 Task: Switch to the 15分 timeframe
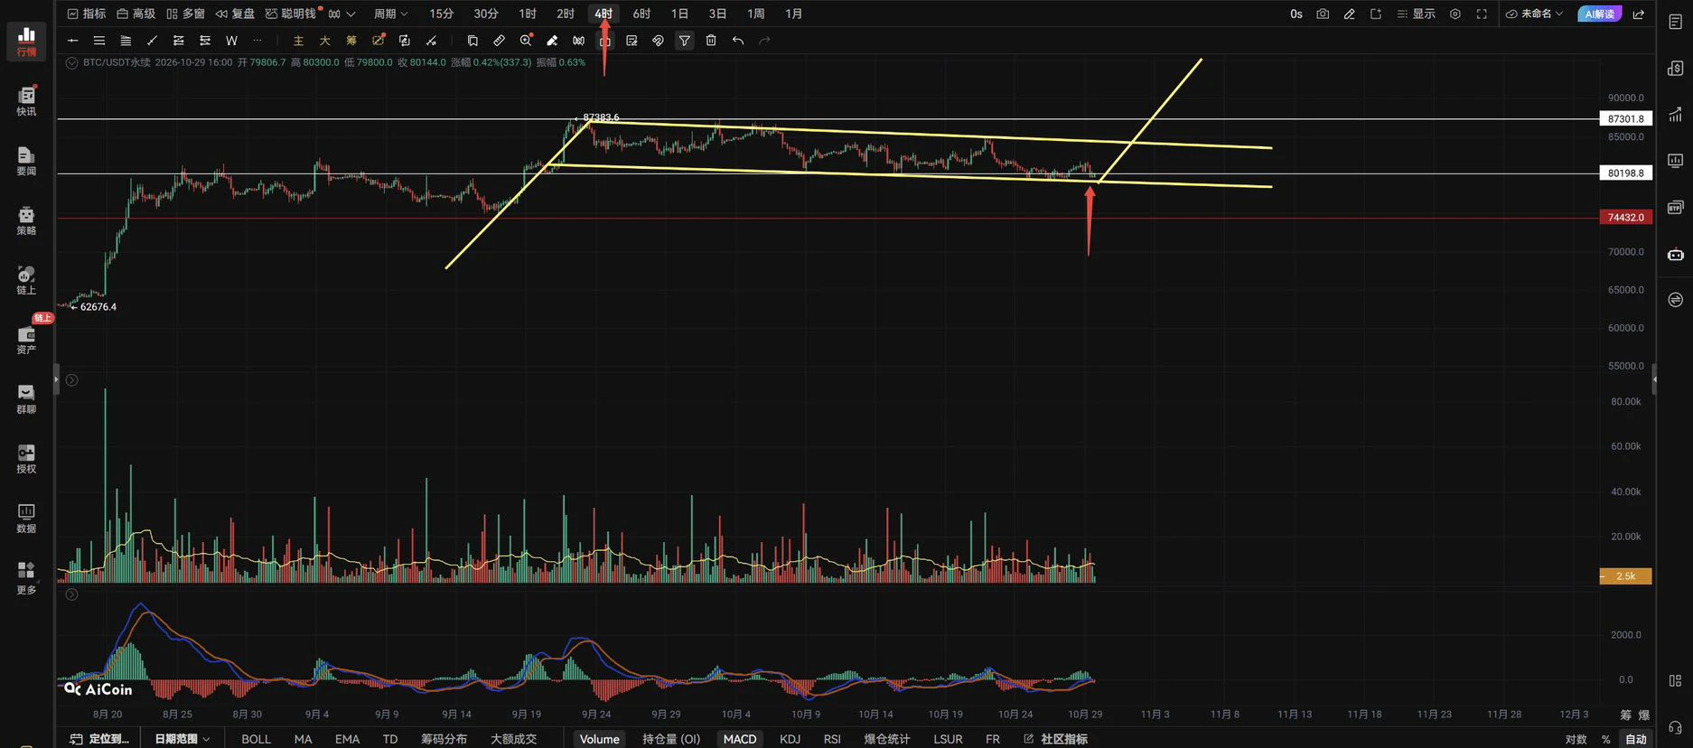pos(441,14)
